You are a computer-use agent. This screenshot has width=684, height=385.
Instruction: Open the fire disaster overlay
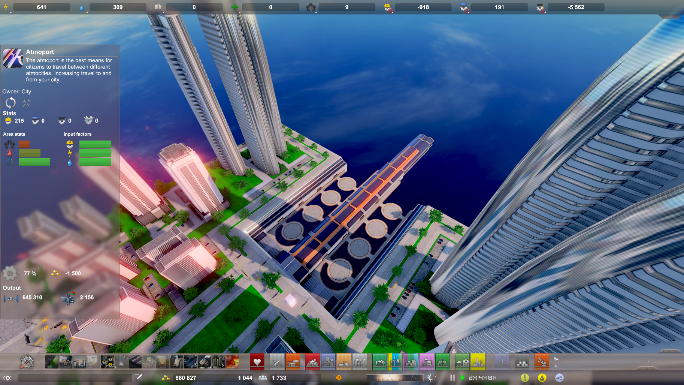[x=232, y=362]
